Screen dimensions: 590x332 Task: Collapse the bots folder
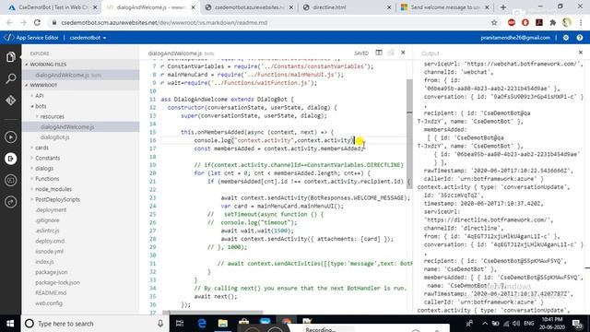pyautogui.click(x=41, y=106)
